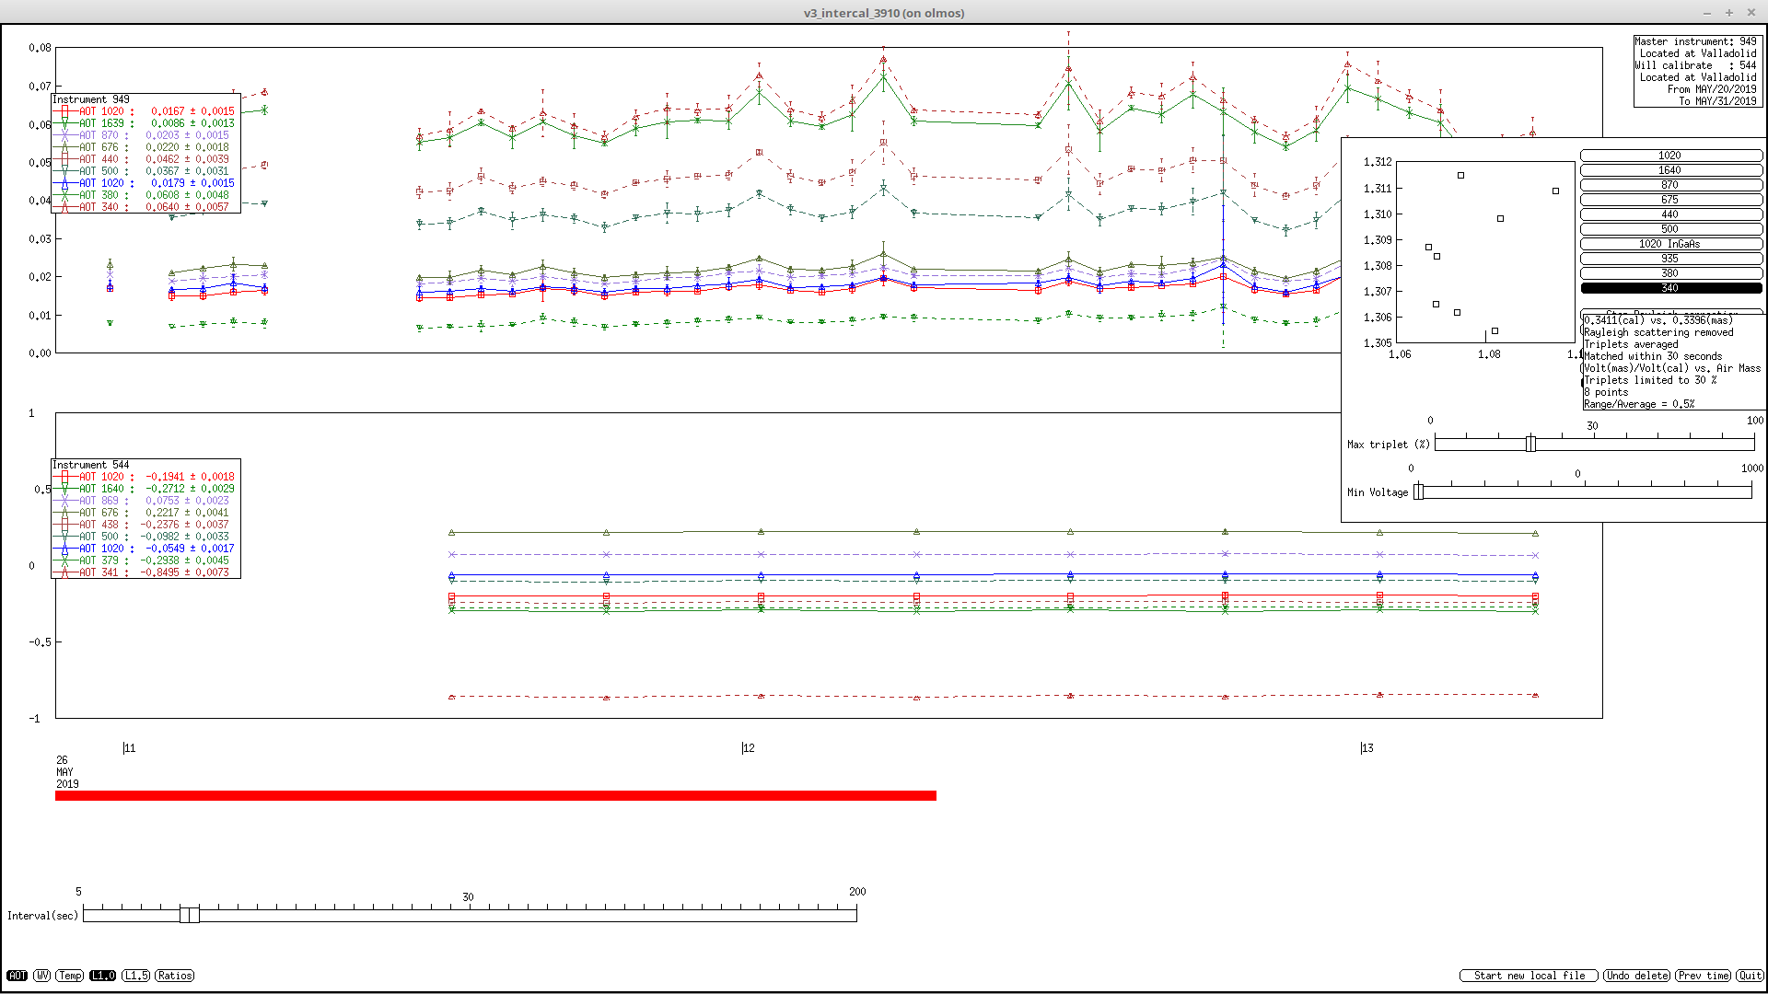Select the 675 channel button
The width and height of the screenshot is (1768, 994).
(1671, 200)
